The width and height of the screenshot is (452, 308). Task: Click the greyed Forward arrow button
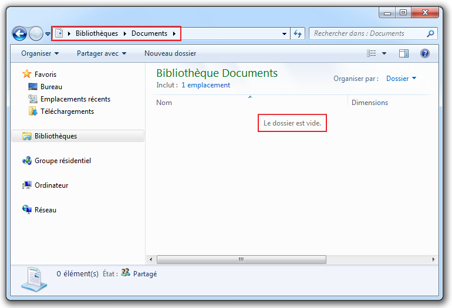[36, 33]
